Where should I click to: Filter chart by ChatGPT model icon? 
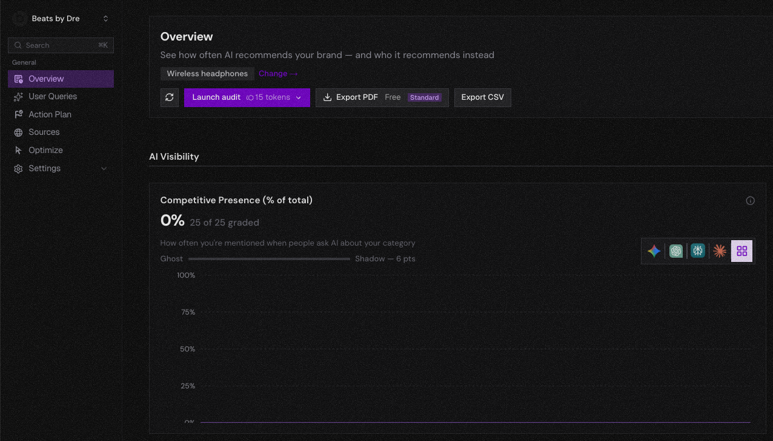[x=676, y=251]
